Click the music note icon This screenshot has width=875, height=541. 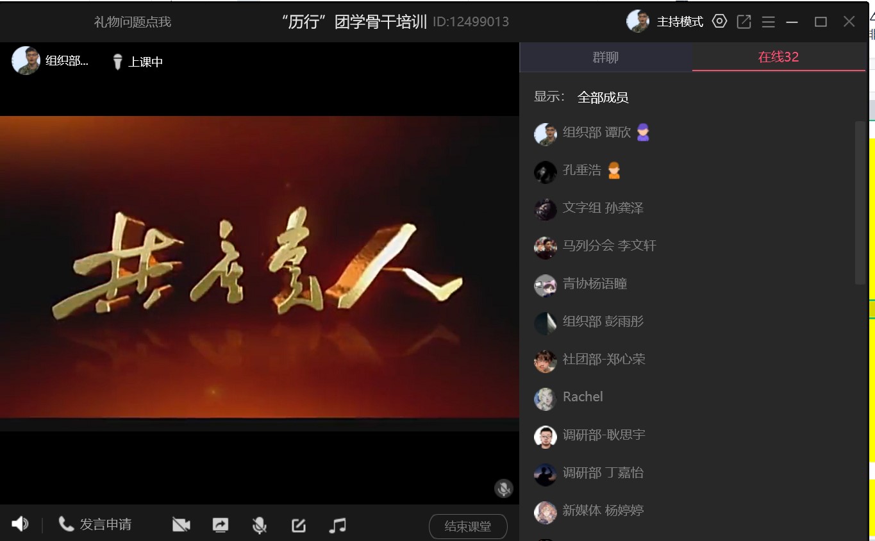337,525
